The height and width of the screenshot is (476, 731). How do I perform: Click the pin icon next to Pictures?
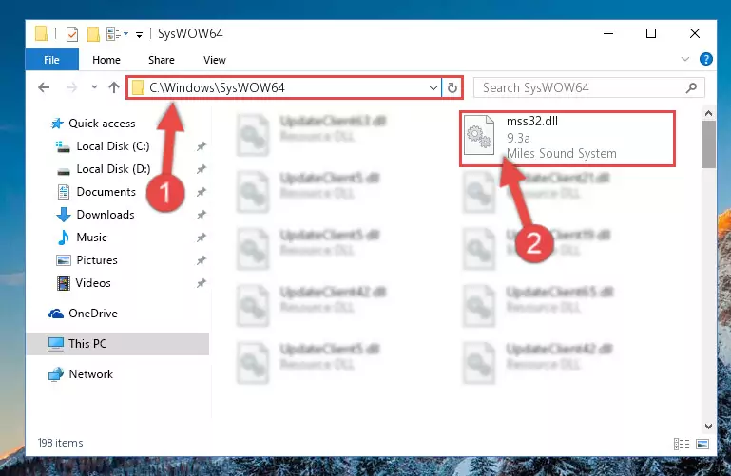click(201, 261)
